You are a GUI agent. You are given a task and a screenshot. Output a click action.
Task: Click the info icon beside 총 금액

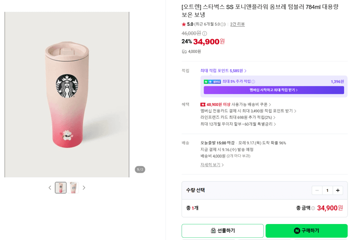[x=313, y=208]
